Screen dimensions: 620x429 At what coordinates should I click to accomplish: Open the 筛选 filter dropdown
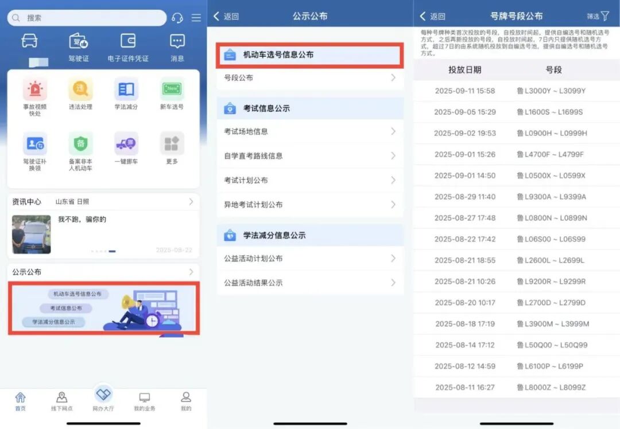(596, 17)
